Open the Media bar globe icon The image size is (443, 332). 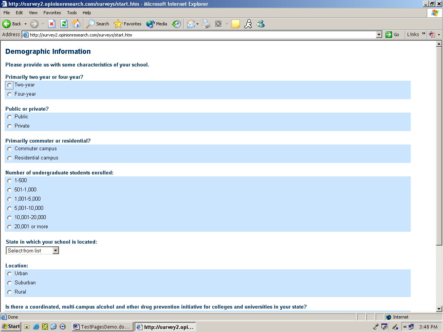150,24
